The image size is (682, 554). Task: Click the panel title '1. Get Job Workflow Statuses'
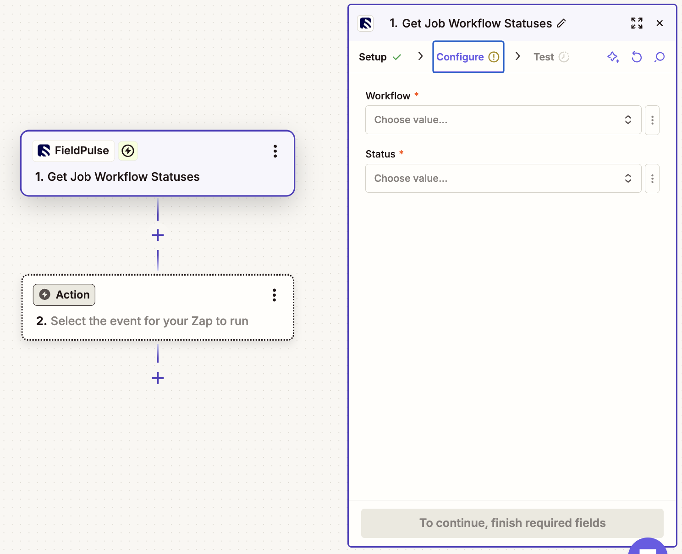click(x=471, y=23)
